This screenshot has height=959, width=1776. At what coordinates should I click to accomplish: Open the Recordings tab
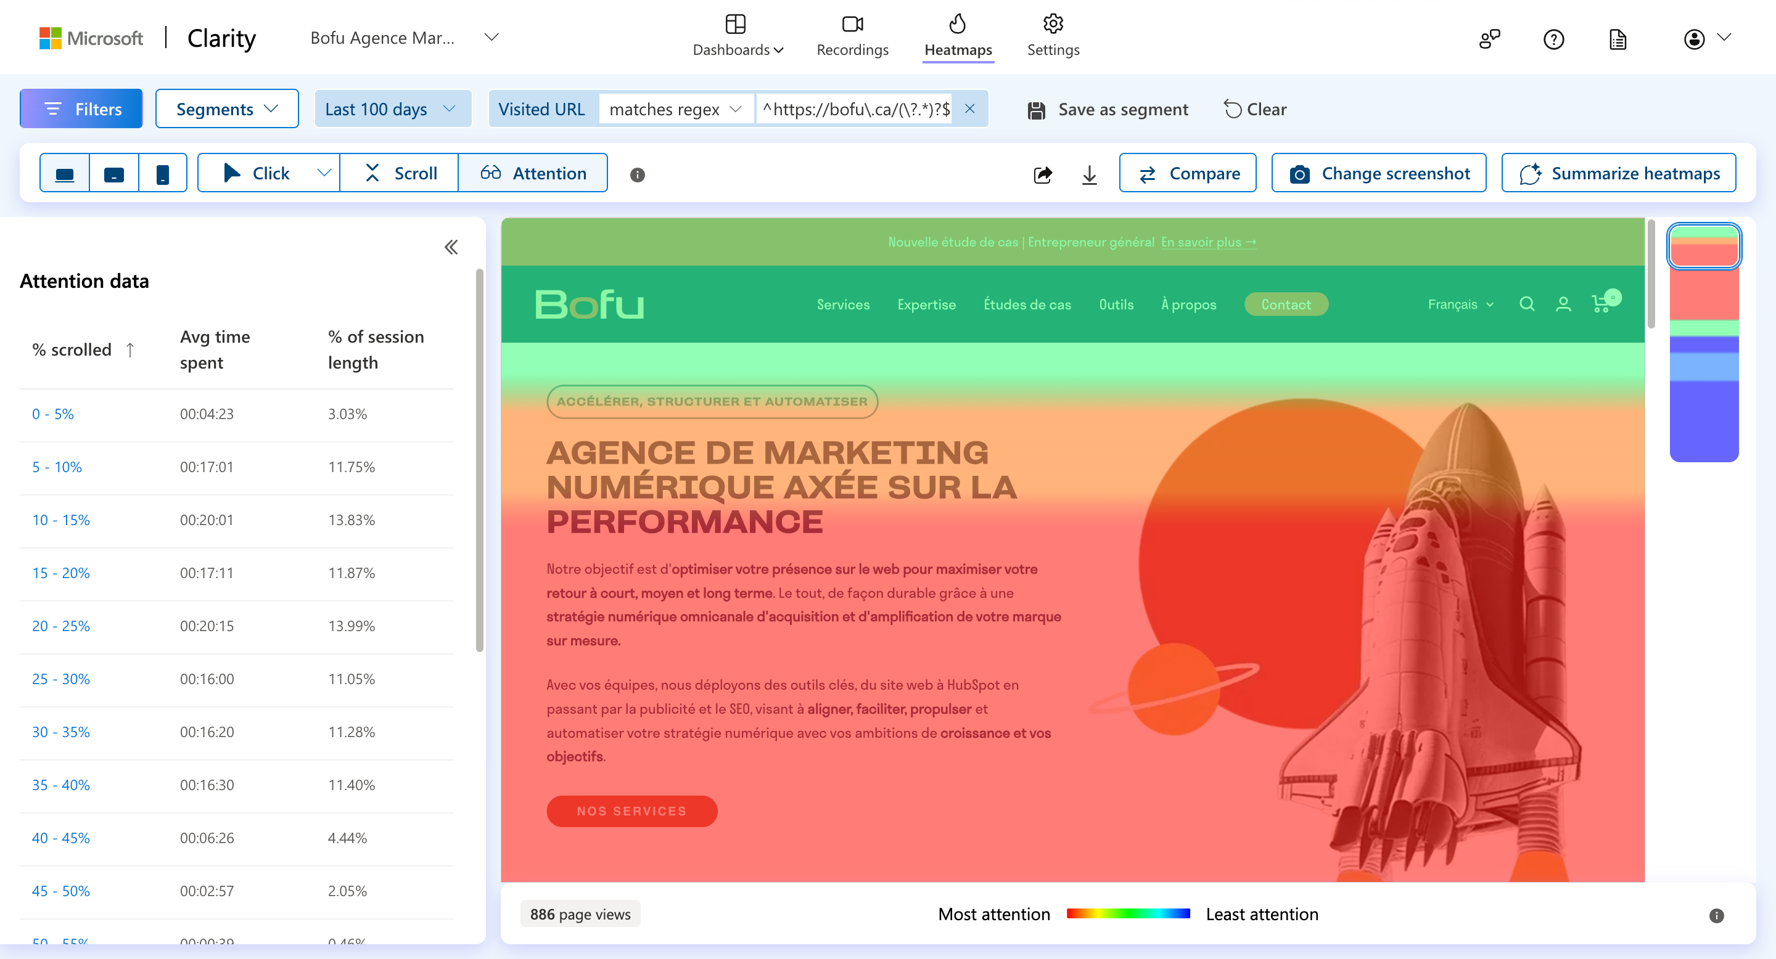click(852, 36)
